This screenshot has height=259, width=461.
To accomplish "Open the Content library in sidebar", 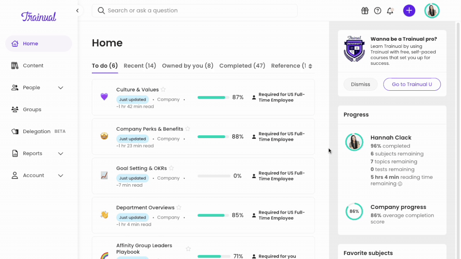I will coord(33,65).
